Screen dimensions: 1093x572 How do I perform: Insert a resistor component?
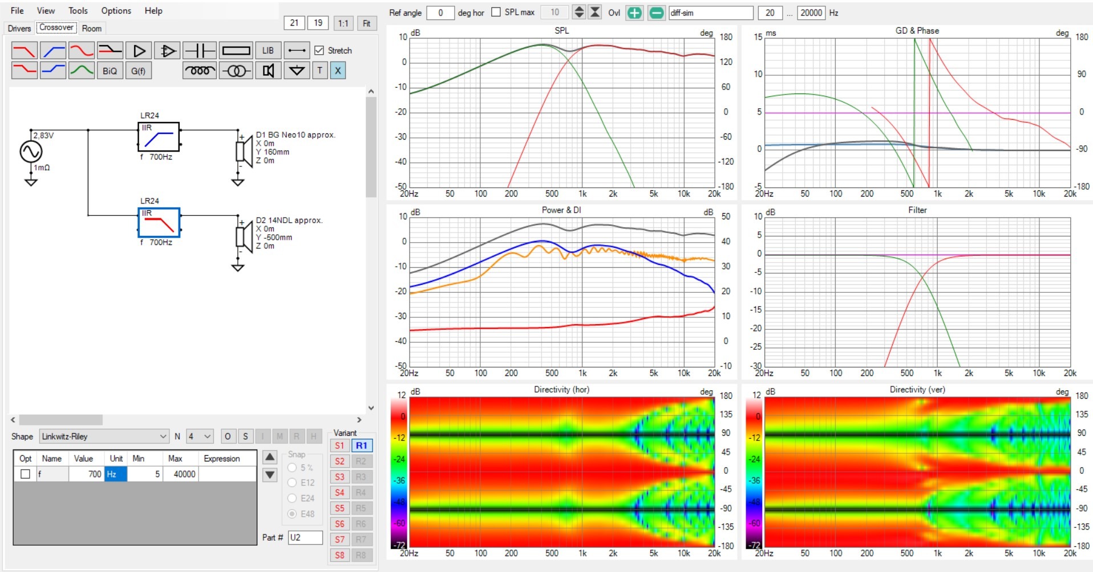click(236, 51)
